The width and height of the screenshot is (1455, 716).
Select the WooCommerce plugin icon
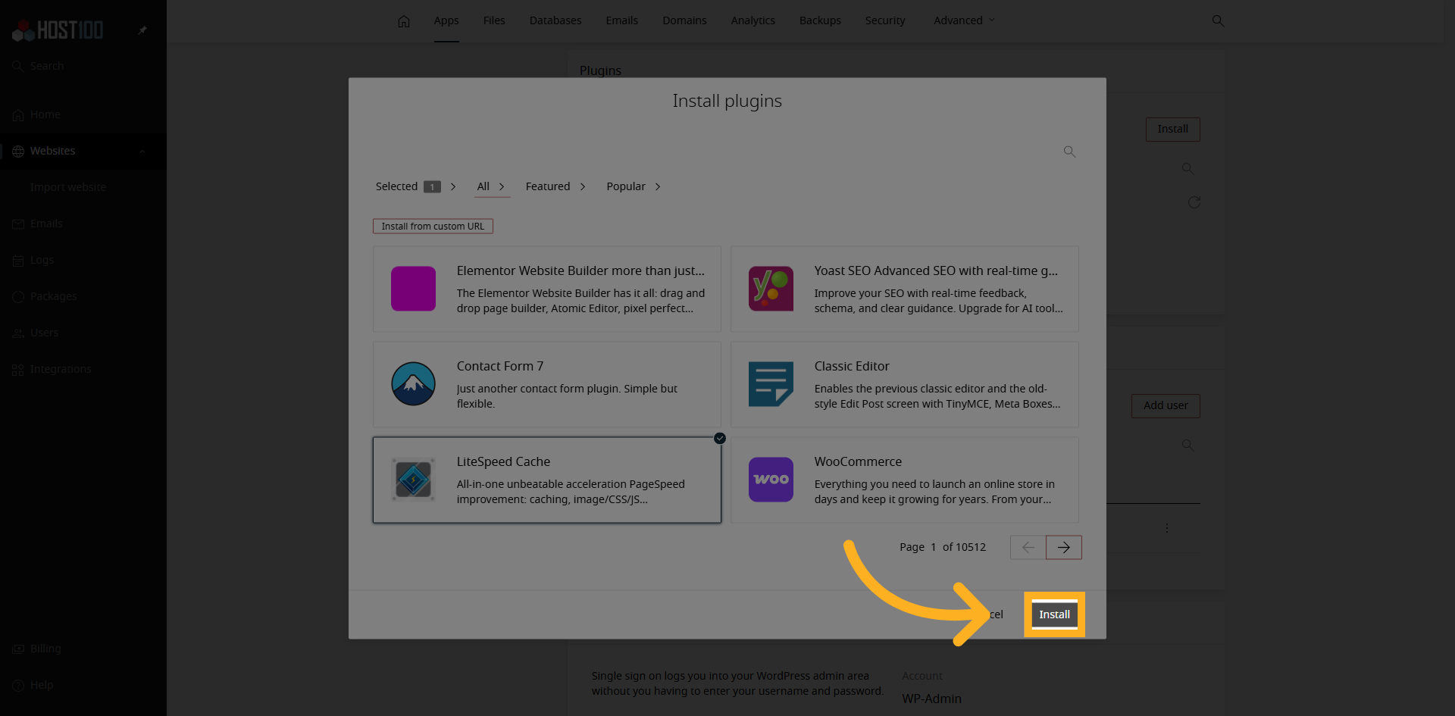click(771, 480)
